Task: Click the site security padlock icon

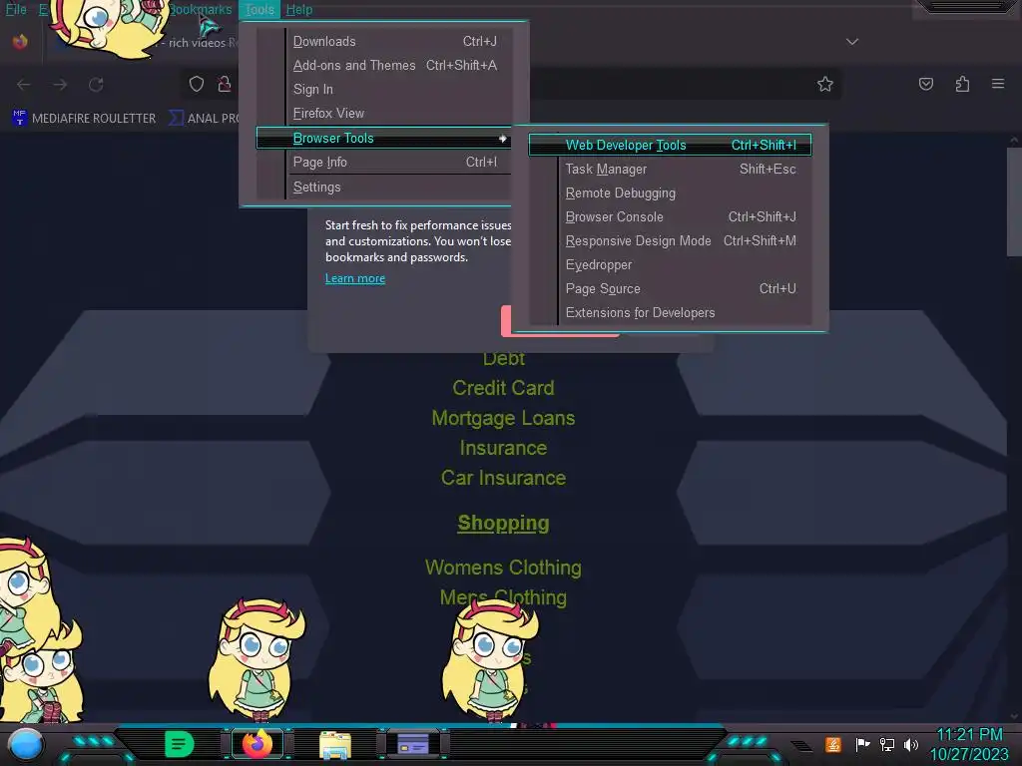Action: click(x=225, y=84)
